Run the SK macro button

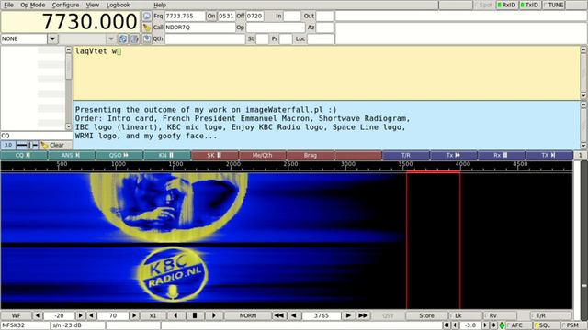tap(215, 155)
